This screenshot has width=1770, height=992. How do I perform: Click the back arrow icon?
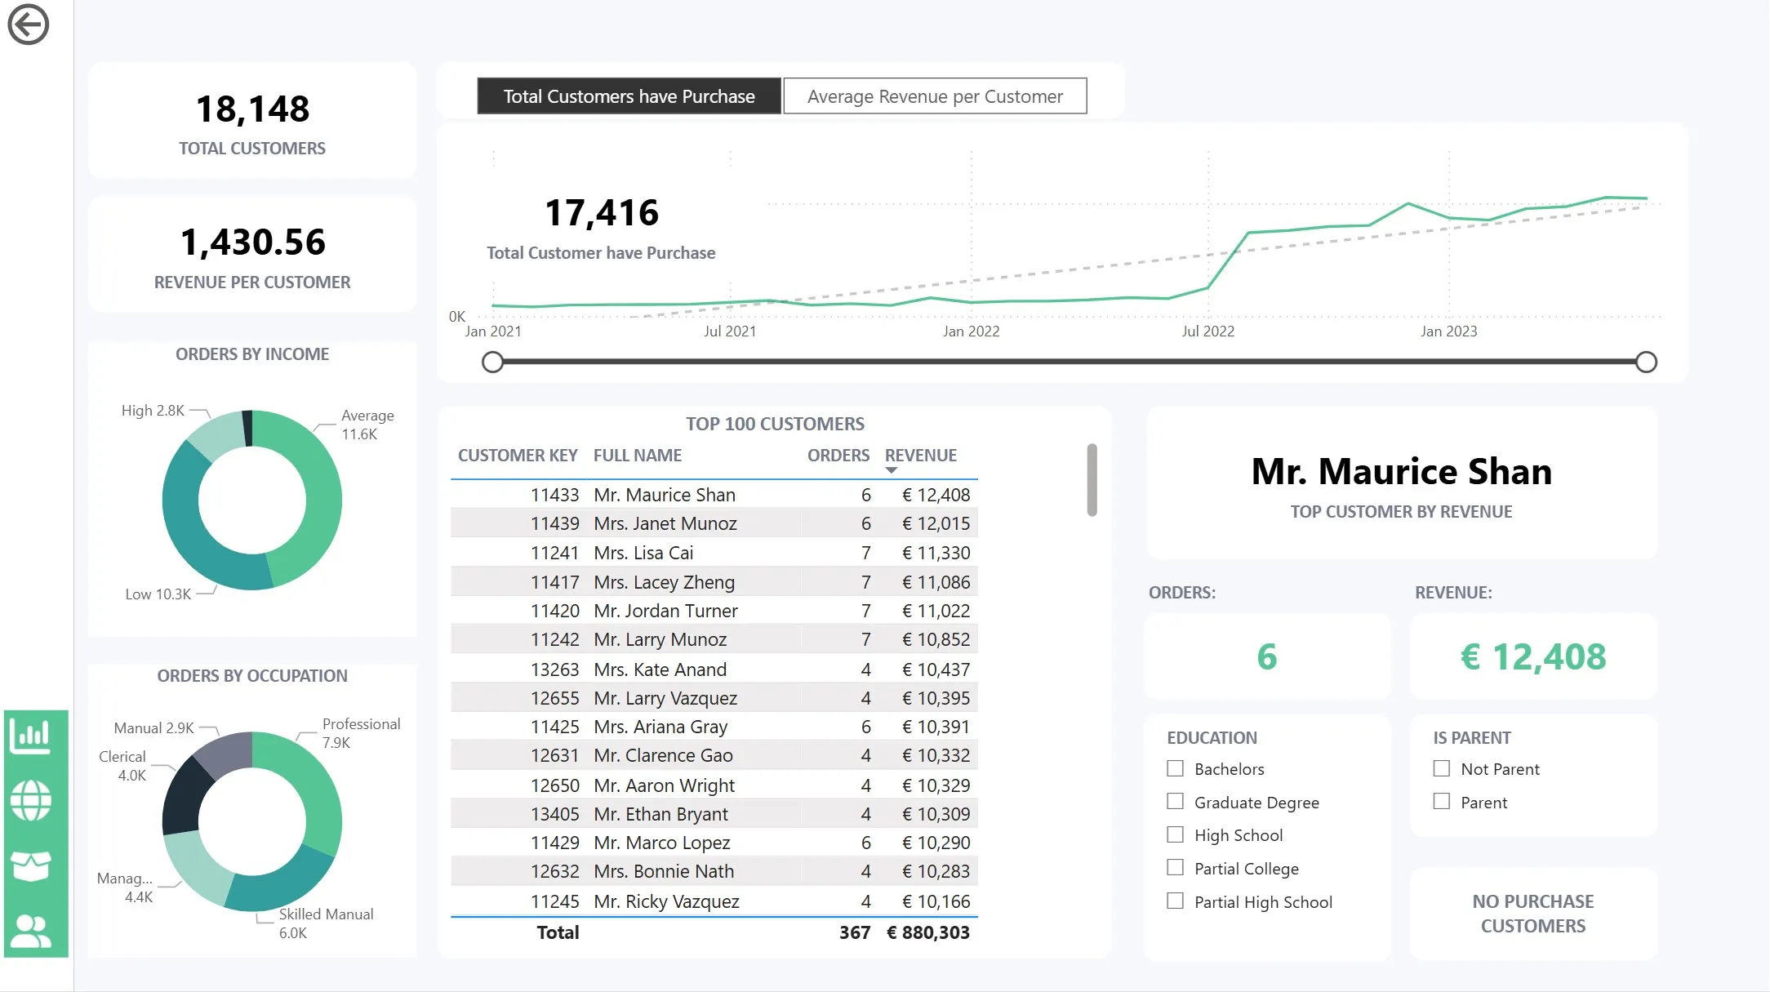29,24
